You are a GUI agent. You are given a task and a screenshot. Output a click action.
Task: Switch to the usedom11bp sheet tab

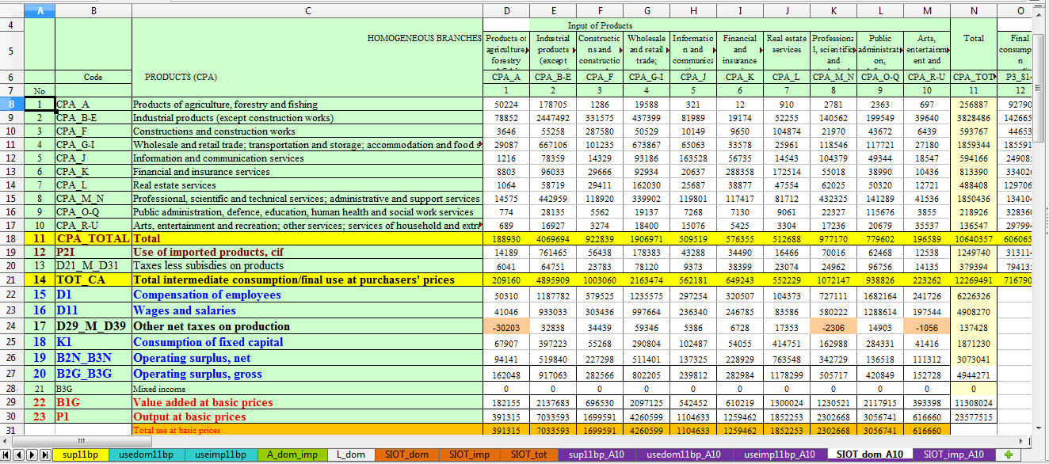tap(144, 454)
